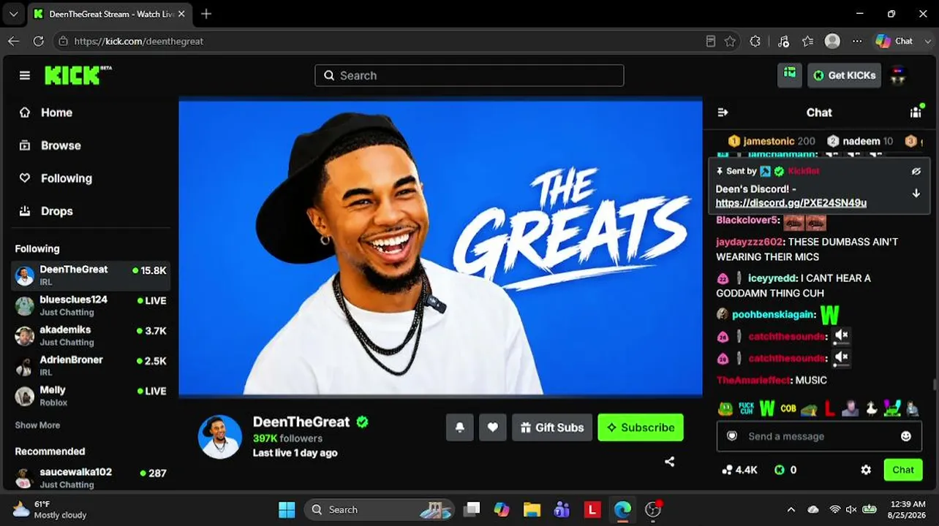
Task: Go back in the browser
Action: (x=13, y=41)
